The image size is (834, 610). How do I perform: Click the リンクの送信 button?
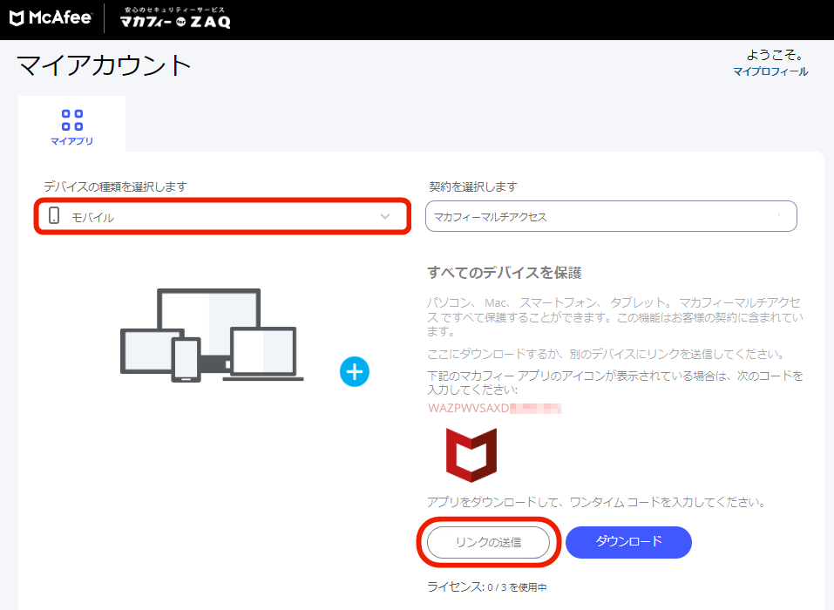pos(488,542)
